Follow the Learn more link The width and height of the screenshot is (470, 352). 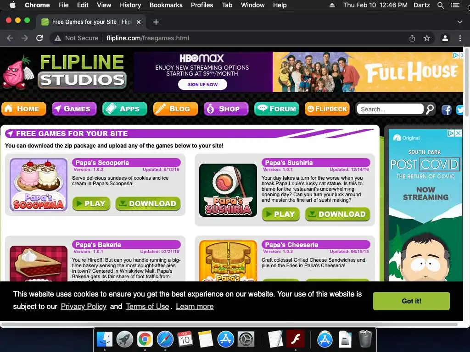[195, 307]
